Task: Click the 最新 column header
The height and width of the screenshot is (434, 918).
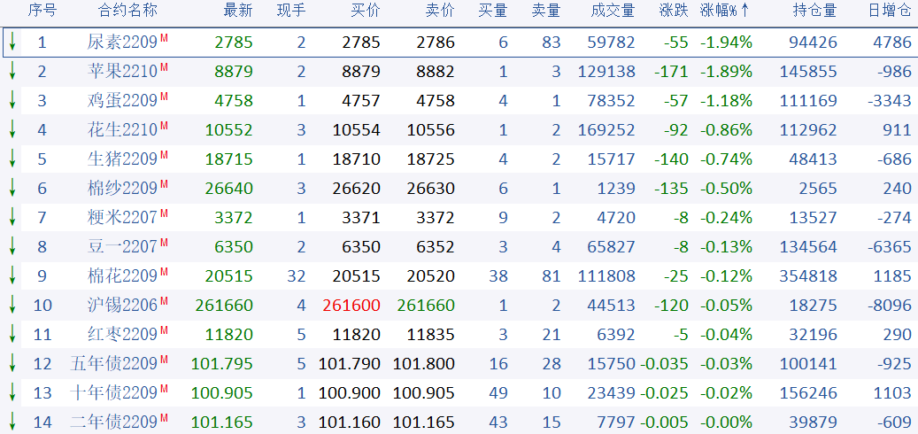Action: (237, 11)
